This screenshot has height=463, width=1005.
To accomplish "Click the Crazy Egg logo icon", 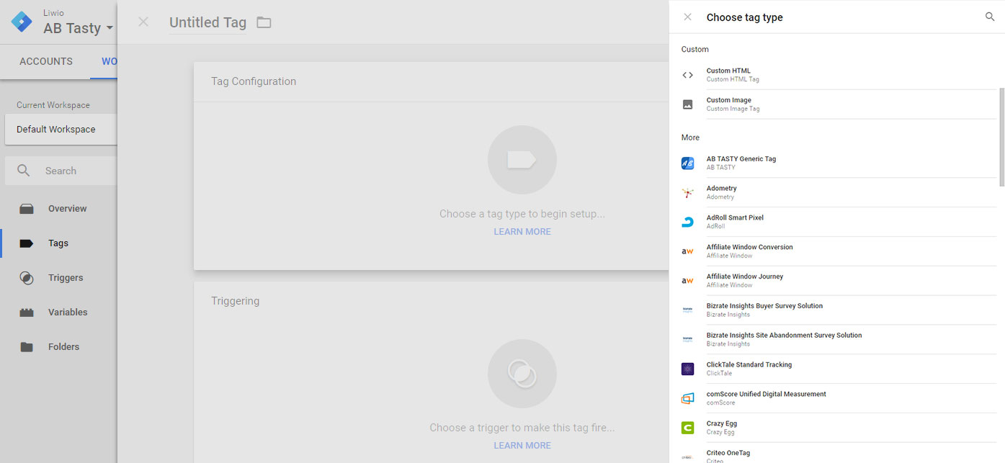I will [x=688, y=428].
